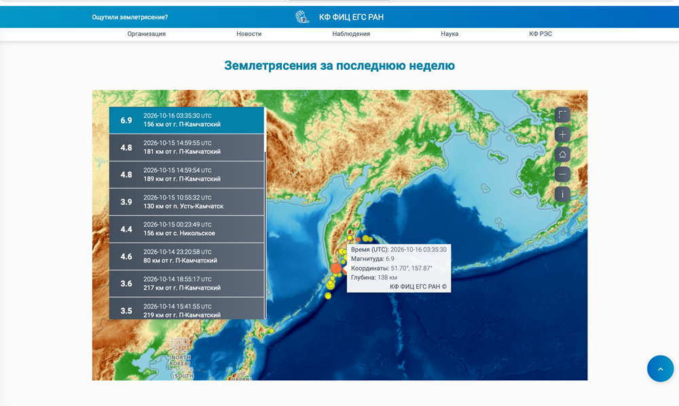Select the 3.9 quake near Усть-Камчатск
This screenshot has height=406, width=679.
(x=186, y=202)
